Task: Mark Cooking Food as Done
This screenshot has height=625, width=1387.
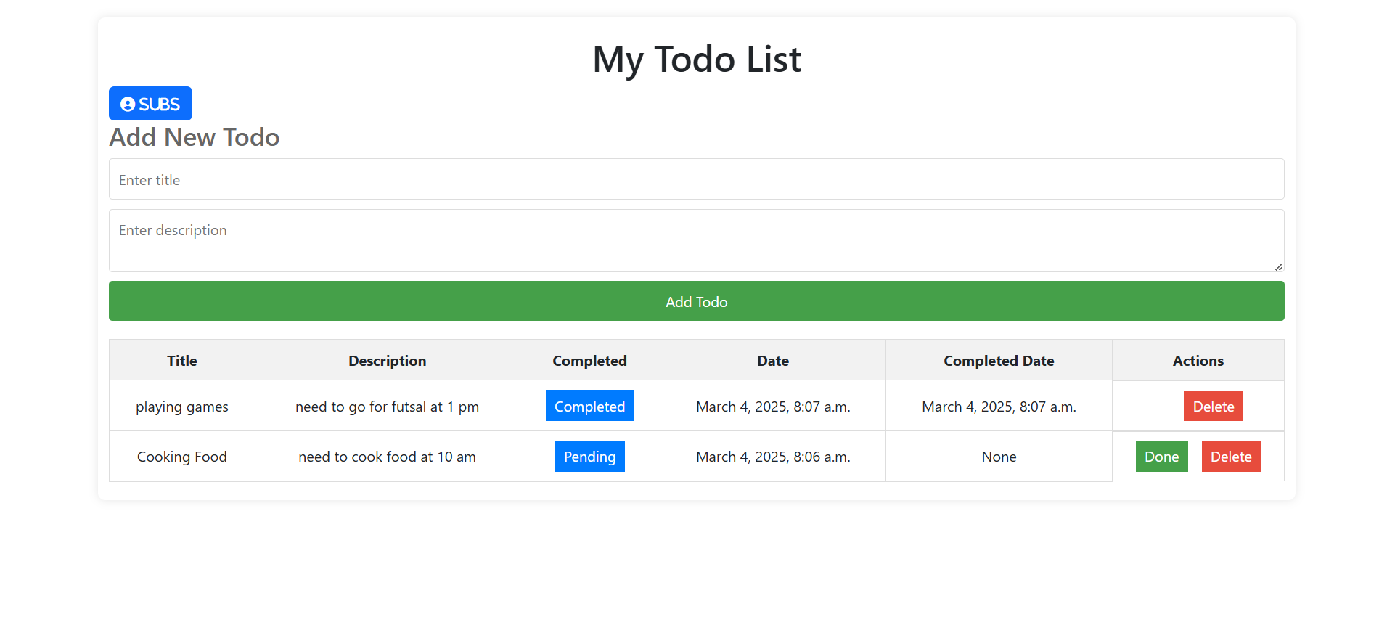Action: 1161,457
